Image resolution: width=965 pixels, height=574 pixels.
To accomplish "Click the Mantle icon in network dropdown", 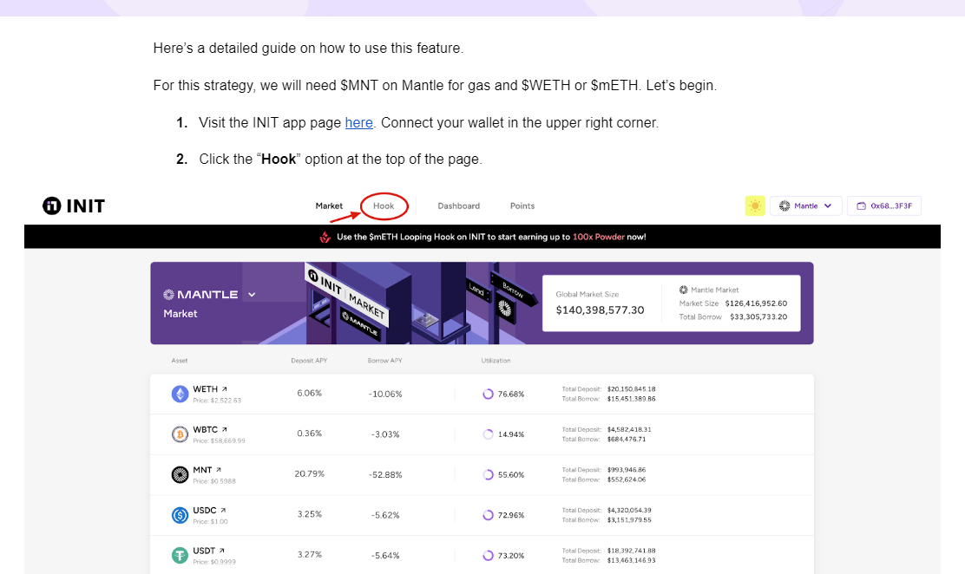I will pyautogui.click(x=784, y=206).
